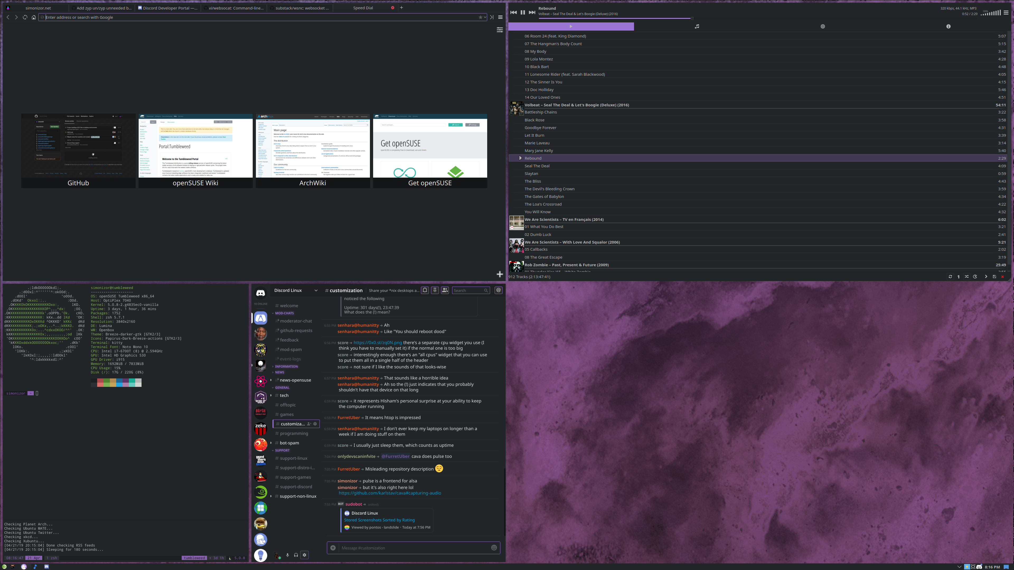Expand the INFORMATION category
The image size is (1014, 570).
[x=285, y=366]
